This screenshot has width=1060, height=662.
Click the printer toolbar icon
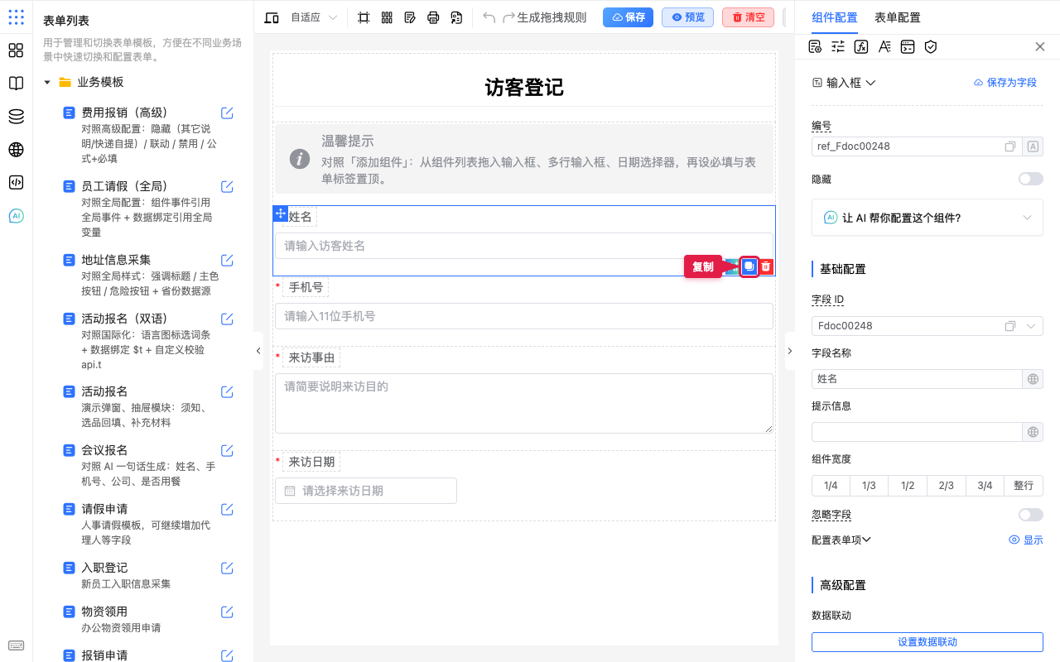433,17
